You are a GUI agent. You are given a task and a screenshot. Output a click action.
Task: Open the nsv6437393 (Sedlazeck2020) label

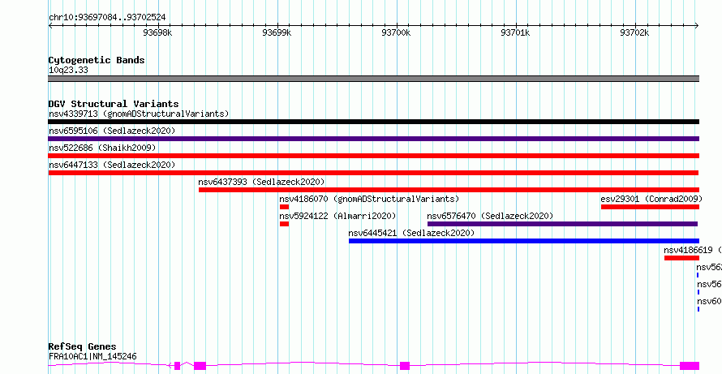pyautogui.click(x=261, y=182)
